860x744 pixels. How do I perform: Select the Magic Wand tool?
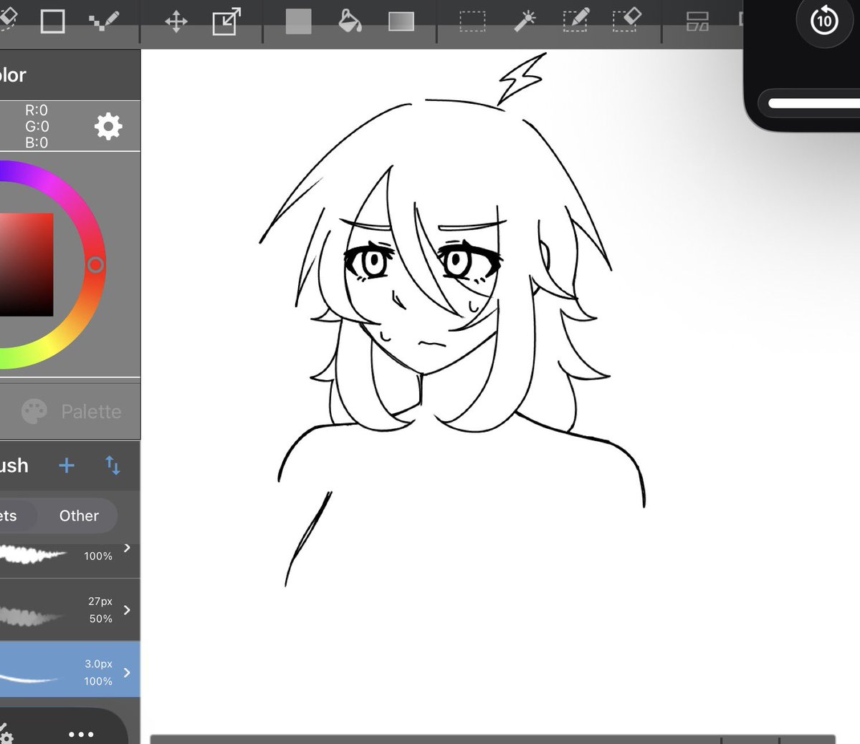click(525, 21)
